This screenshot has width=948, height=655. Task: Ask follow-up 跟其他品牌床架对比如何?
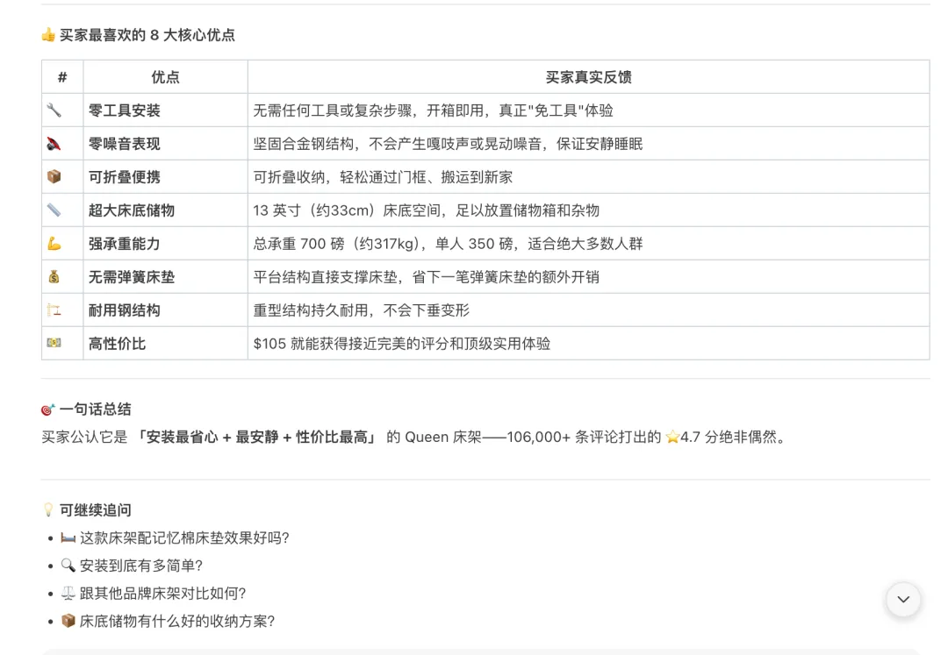[x=162, y=593]
